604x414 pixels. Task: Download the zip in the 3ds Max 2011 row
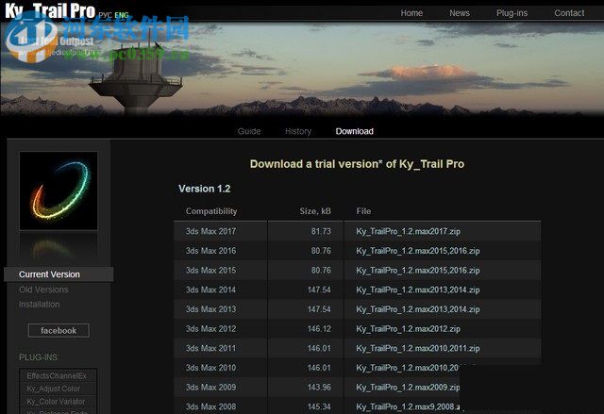click(x=418, y=349)
